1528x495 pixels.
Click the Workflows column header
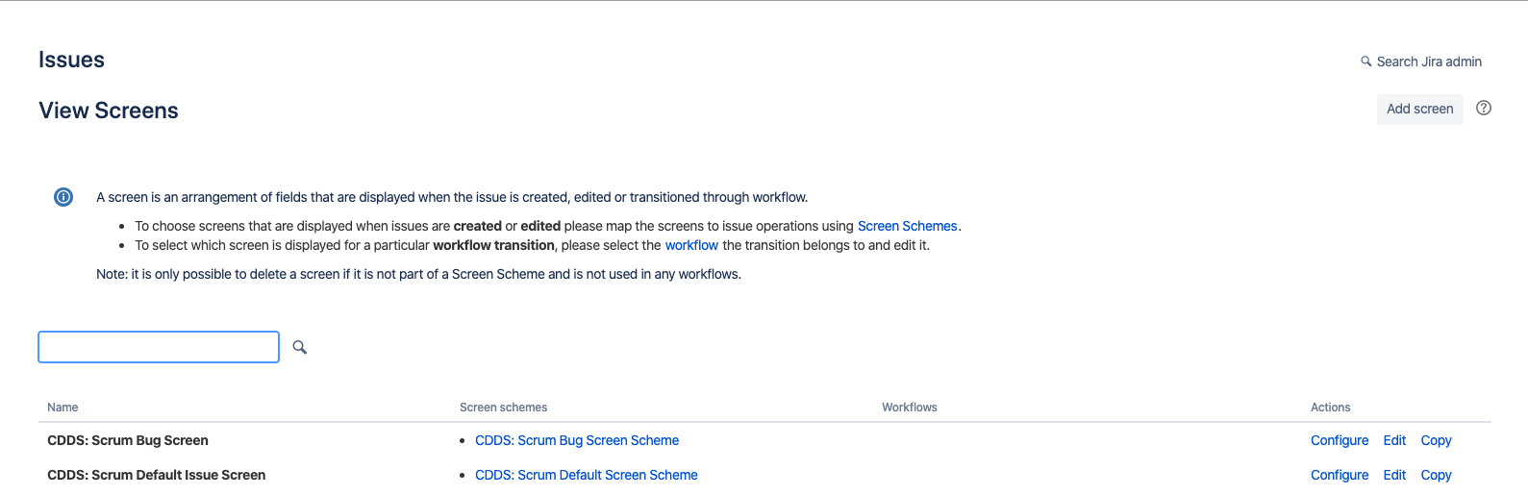coord(909,408)
